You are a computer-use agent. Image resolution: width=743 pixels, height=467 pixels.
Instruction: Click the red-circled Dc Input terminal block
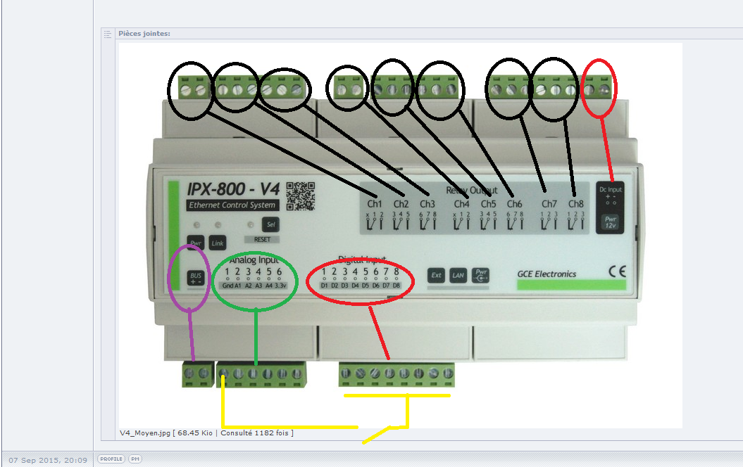click(599, 88)
